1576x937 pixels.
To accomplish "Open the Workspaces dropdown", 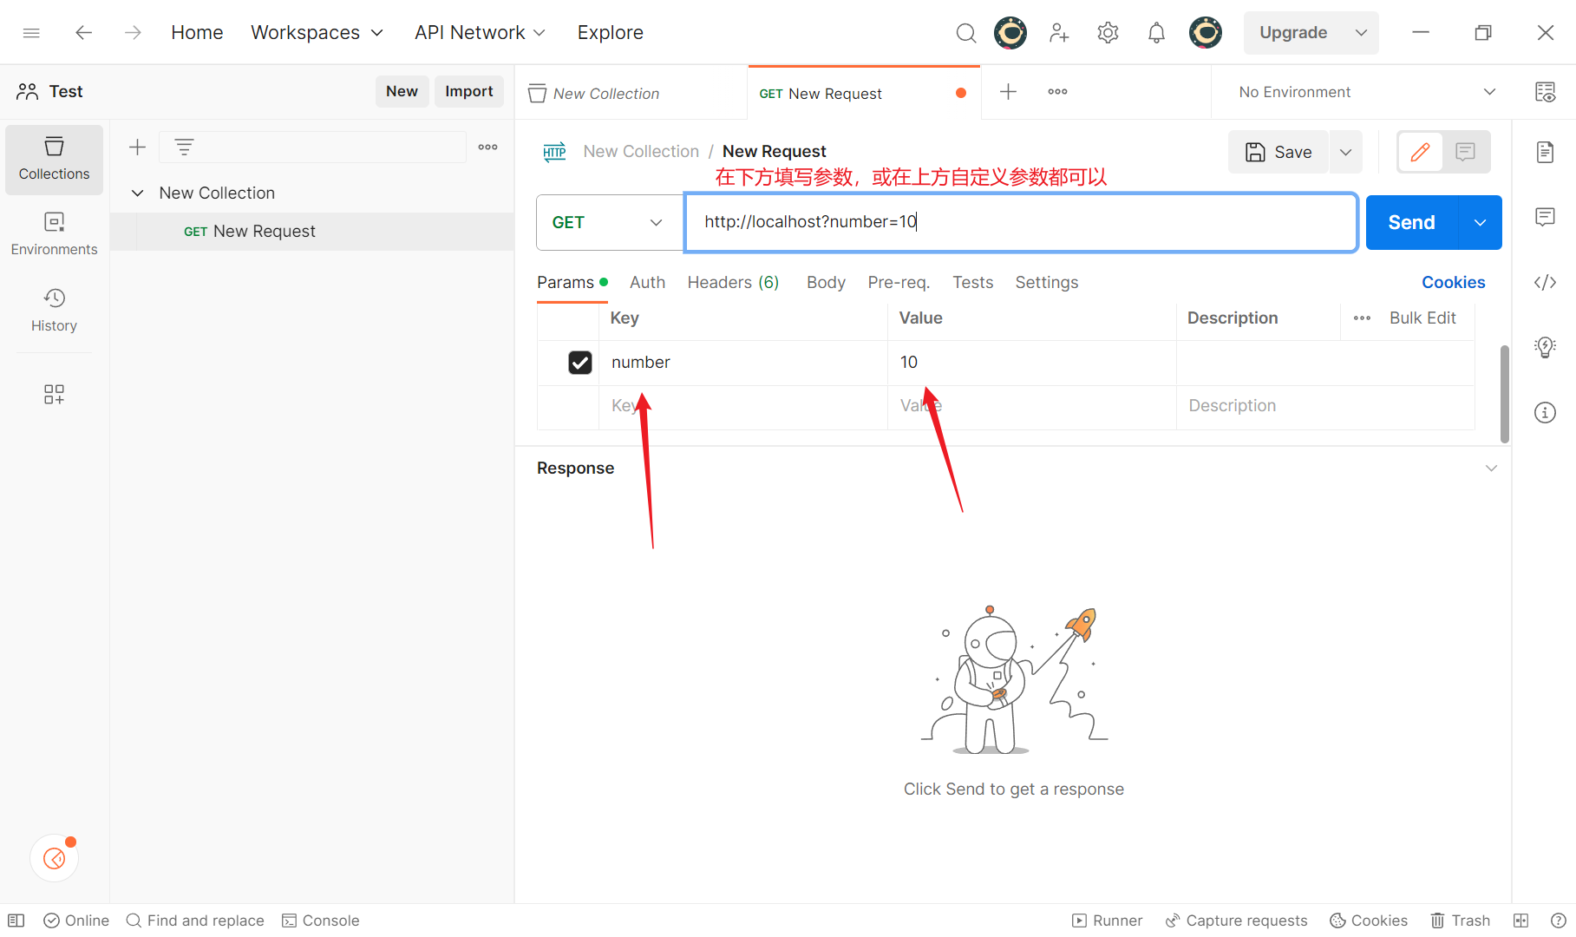I will tap(317, 33).
